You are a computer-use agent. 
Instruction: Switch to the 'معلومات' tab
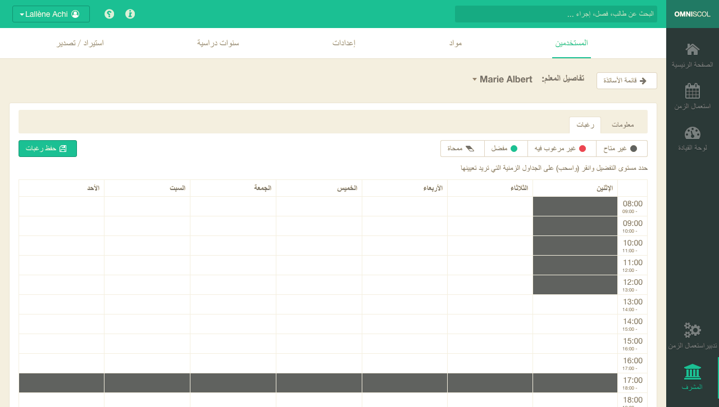click(x=623, y=124)
